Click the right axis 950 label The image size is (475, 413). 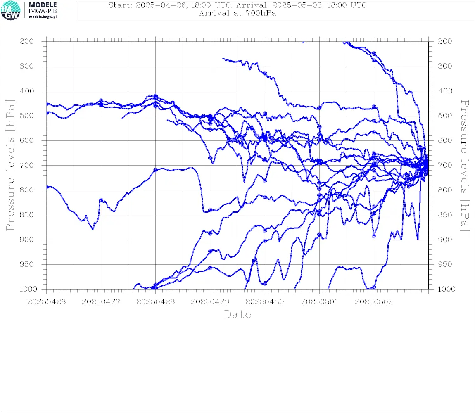[445, 264]
